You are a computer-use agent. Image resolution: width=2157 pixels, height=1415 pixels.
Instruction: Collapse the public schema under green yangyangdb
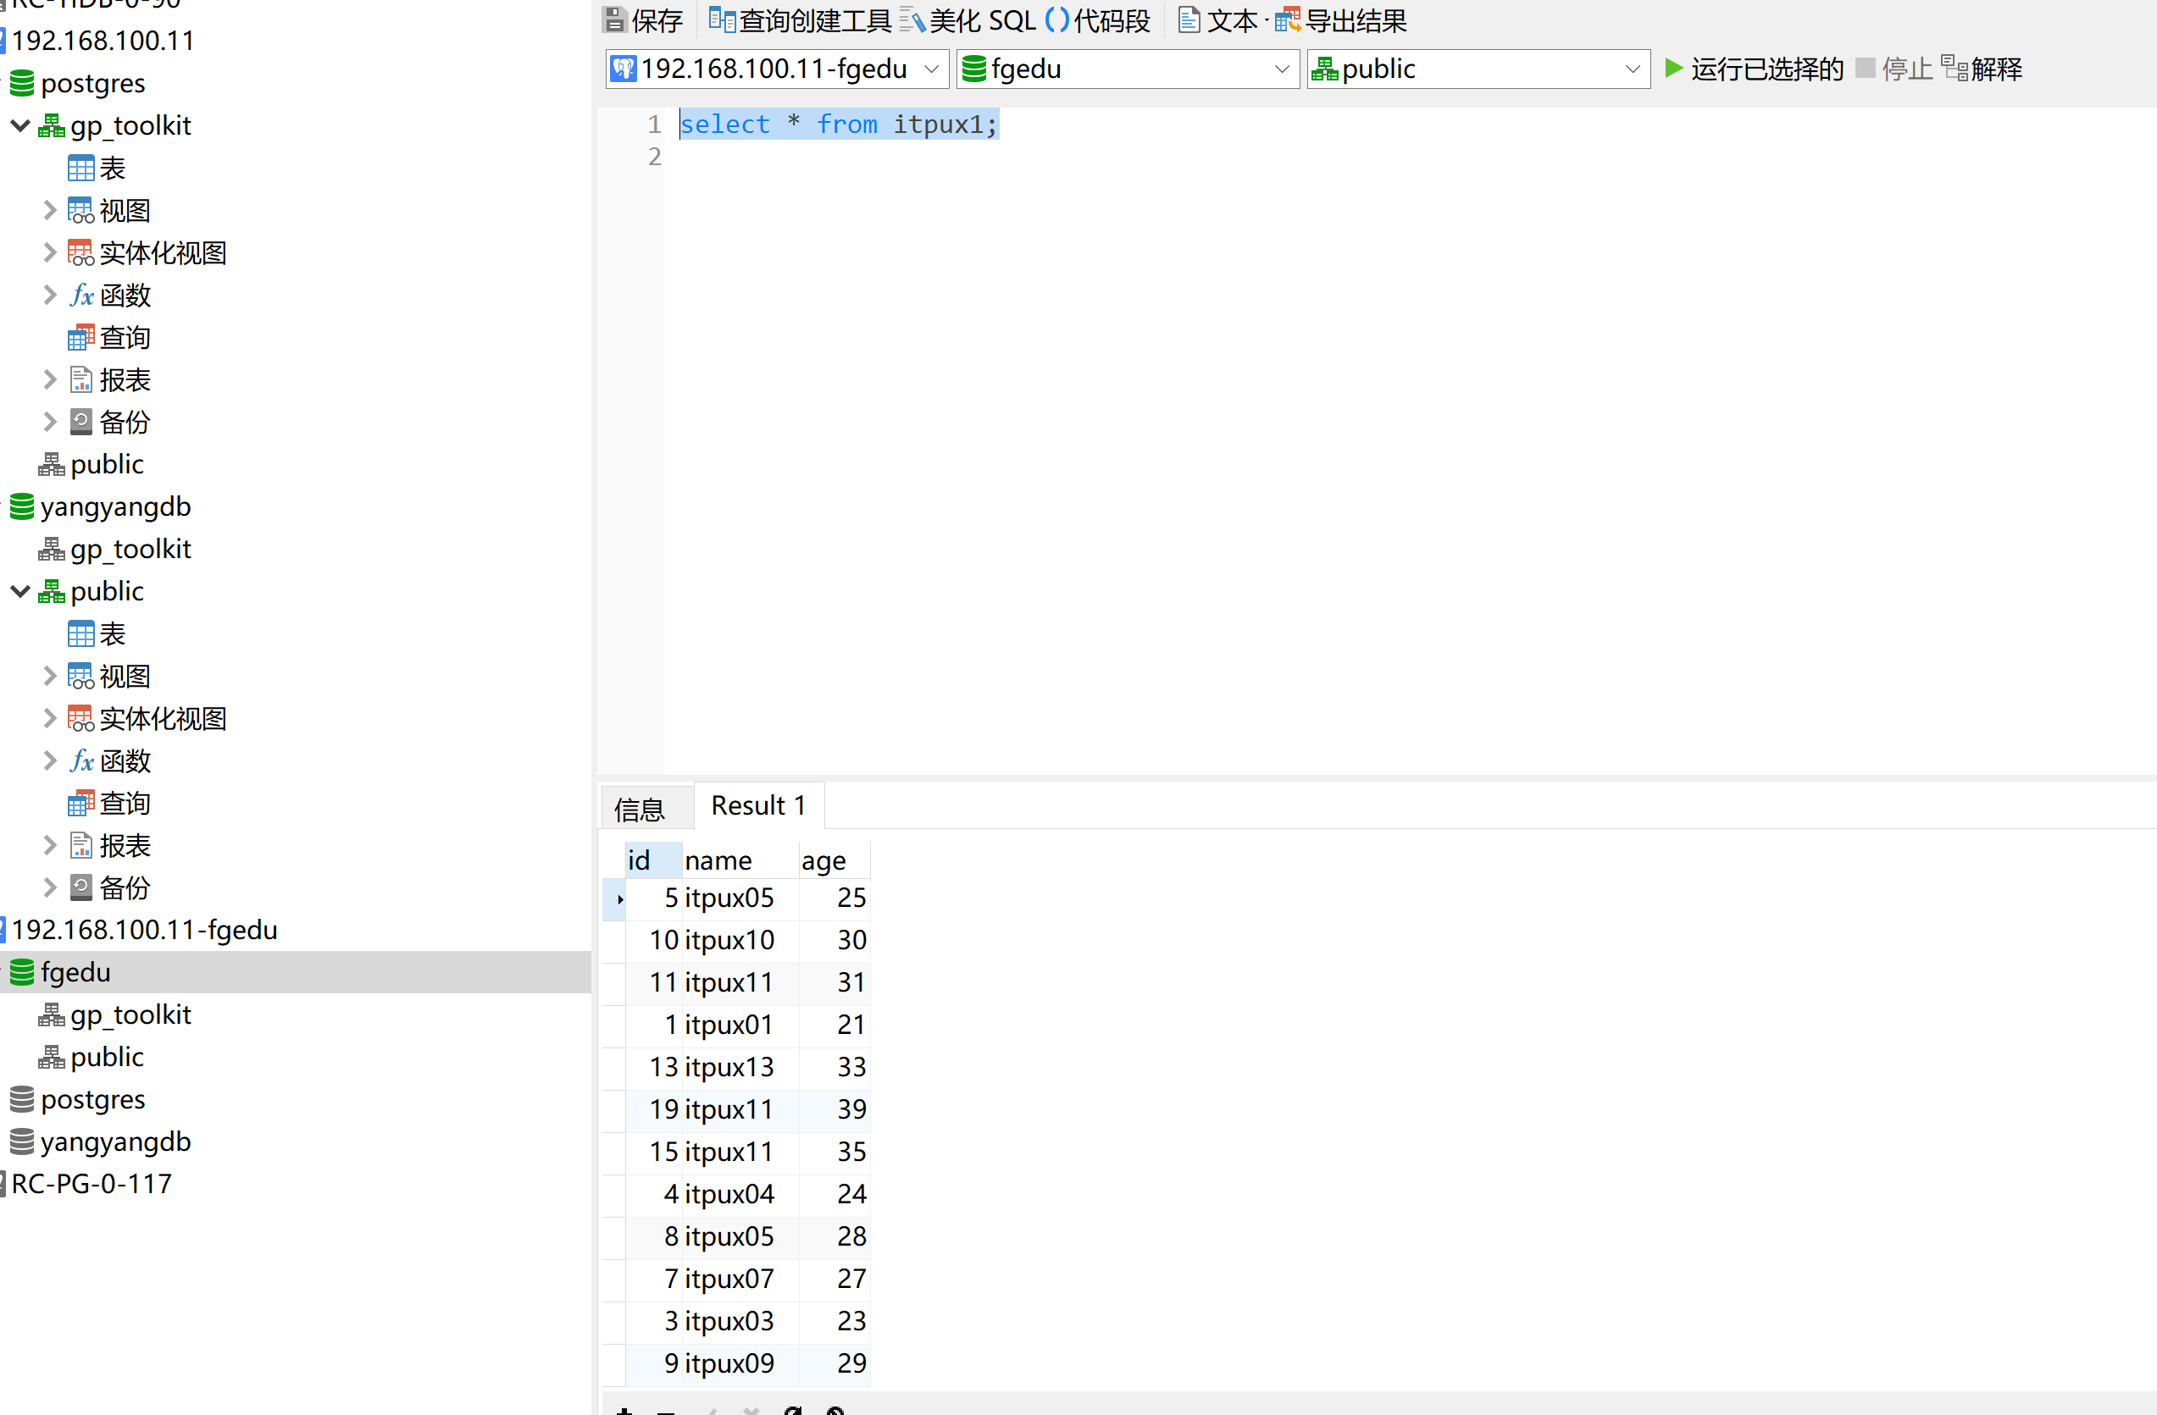pyautogui.click(x=20, y=590)
